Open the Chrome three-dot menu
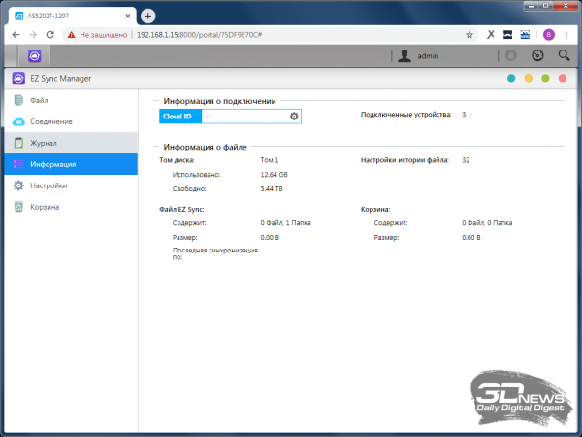 pos(568,33)
